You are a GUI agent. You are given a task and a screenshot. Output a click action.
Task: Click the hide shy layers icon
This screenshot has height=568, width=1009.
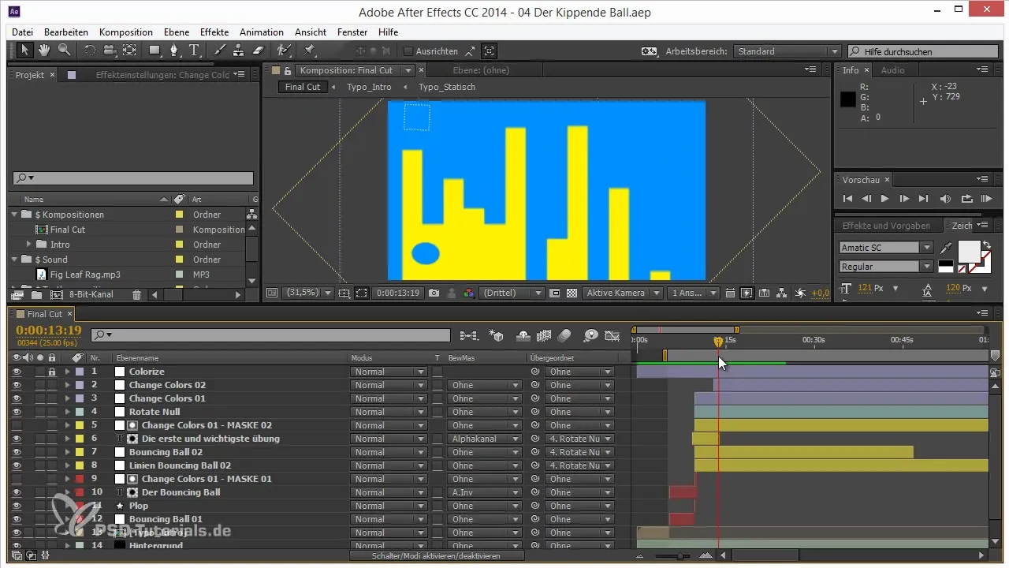coord(523,335)
